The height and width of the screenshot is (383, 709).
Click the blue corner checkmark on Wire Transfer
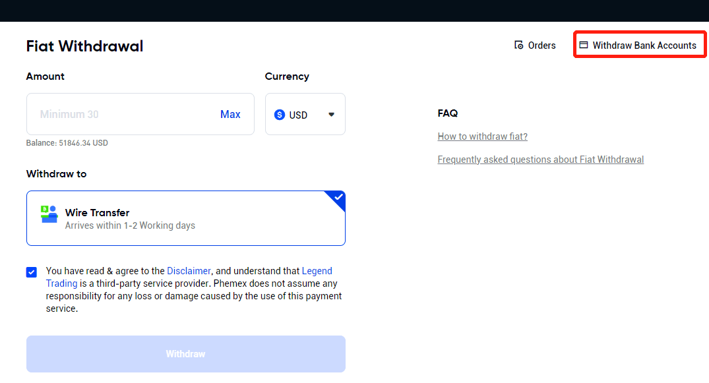(338, 197)
